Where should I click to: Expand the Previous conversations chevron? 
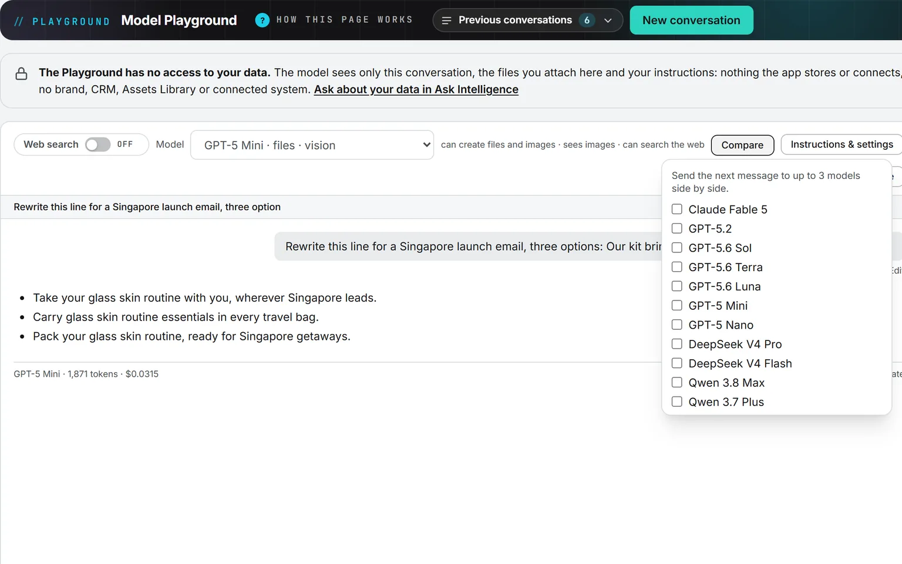[608, 21]
